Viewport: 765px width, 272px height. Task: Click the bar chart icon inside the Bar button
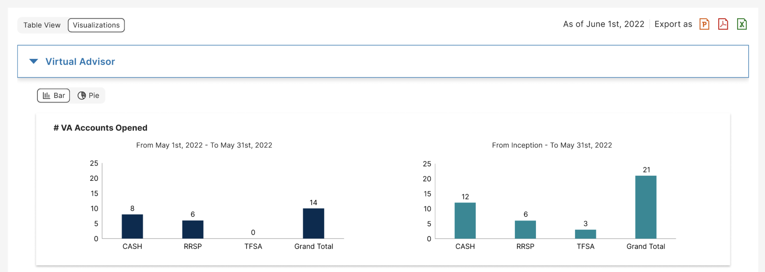pyautogui.click(x=47, y=95)
